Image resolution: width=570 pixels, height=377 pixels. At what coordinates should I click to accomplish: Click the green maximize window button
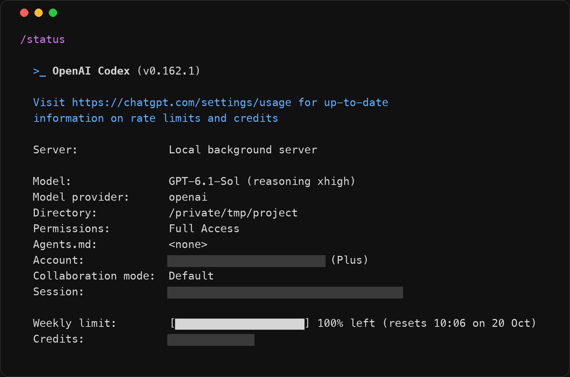point(53,13)
